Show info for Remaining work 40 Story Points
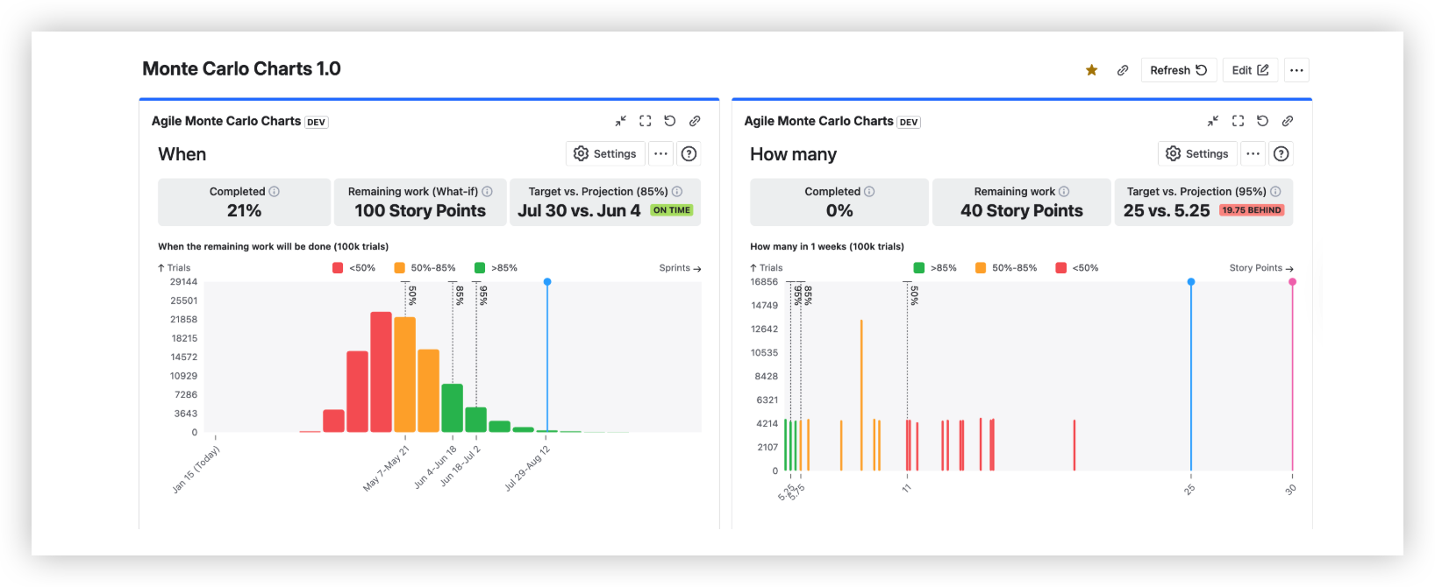The image size is (1435, 587). pos(1064,192)
